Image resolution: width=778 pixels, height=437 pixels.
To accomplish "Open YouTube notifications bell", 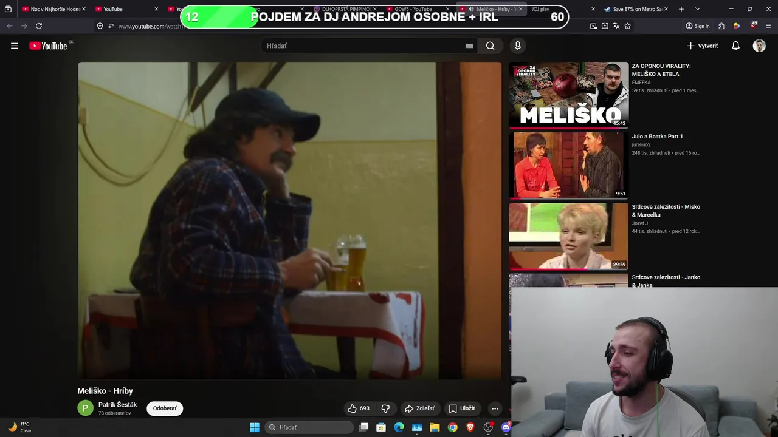I will [735, 46].
